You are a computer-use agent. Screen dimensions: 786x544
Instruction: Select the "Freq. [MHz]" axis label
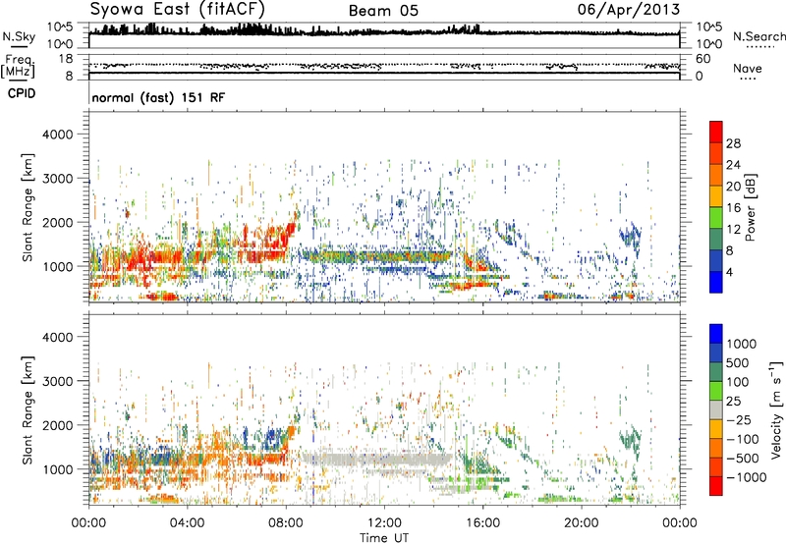[x=18, y=66]
